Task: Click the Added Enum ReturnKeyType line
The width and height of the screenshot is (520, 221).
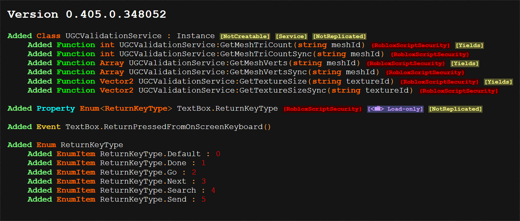Action: (65, 145)
